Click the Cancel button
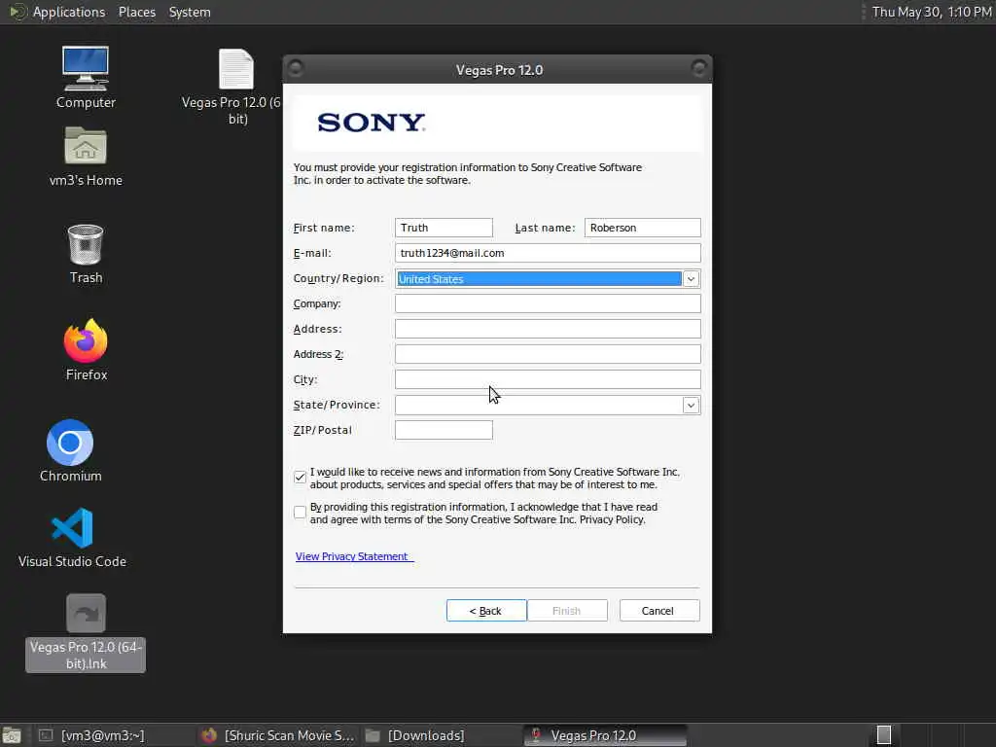 (658, 611)
